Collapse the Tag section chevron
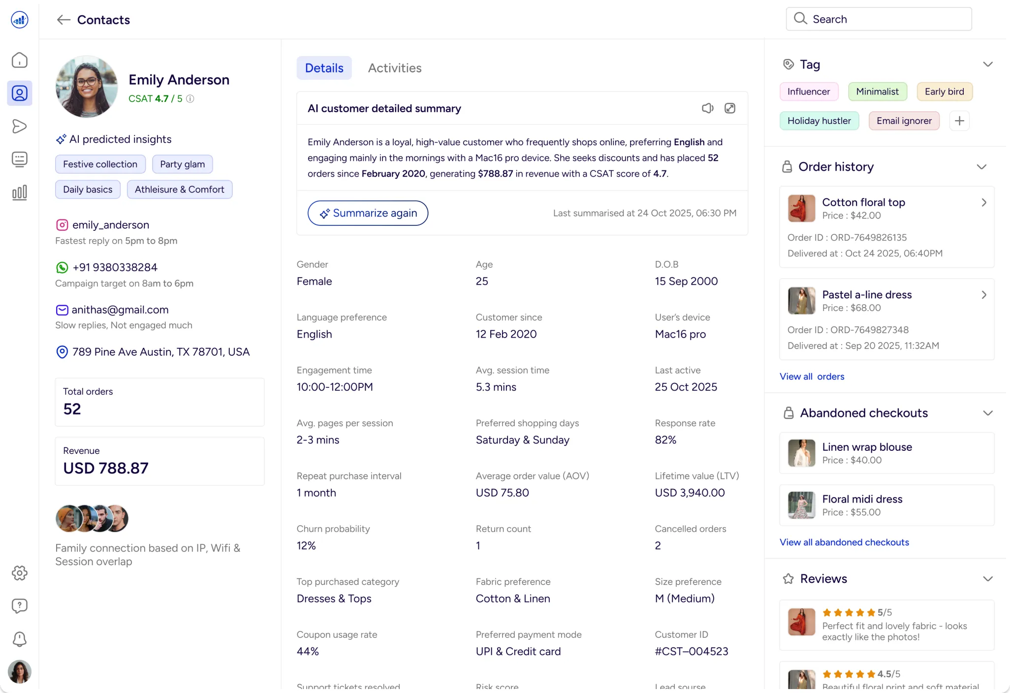The image size is (1010, 693). point(987,64)
